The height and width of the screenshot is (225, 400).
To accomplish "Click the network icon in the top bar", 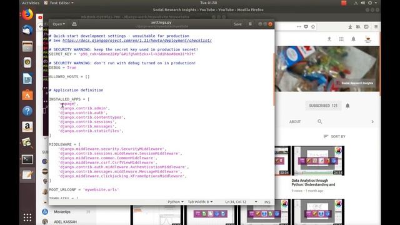I will [356, 2].
